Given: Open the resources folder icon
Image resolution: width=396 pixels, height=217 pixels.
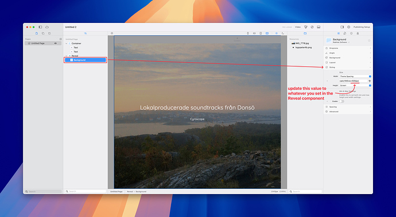Looking at the screenshot, I should point(305,33).
